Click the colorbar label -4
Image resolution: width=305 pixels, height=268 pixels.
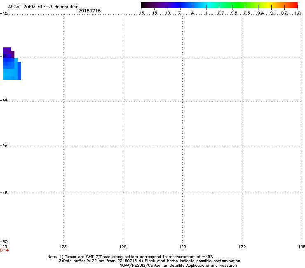(x=191, y=13)
